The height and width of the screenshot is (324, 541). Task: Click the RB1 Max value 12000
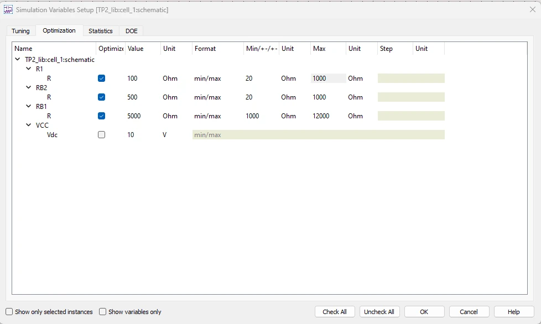coord(328,116)
